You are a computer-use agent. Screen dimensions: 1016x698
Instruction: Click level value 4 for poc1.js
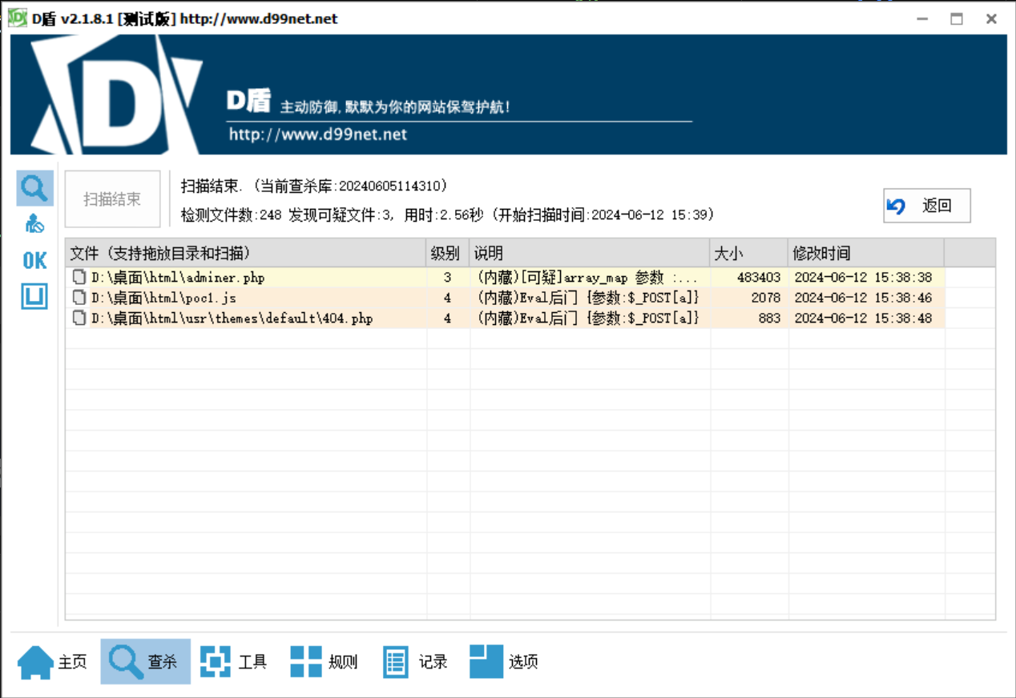(447, 298)
